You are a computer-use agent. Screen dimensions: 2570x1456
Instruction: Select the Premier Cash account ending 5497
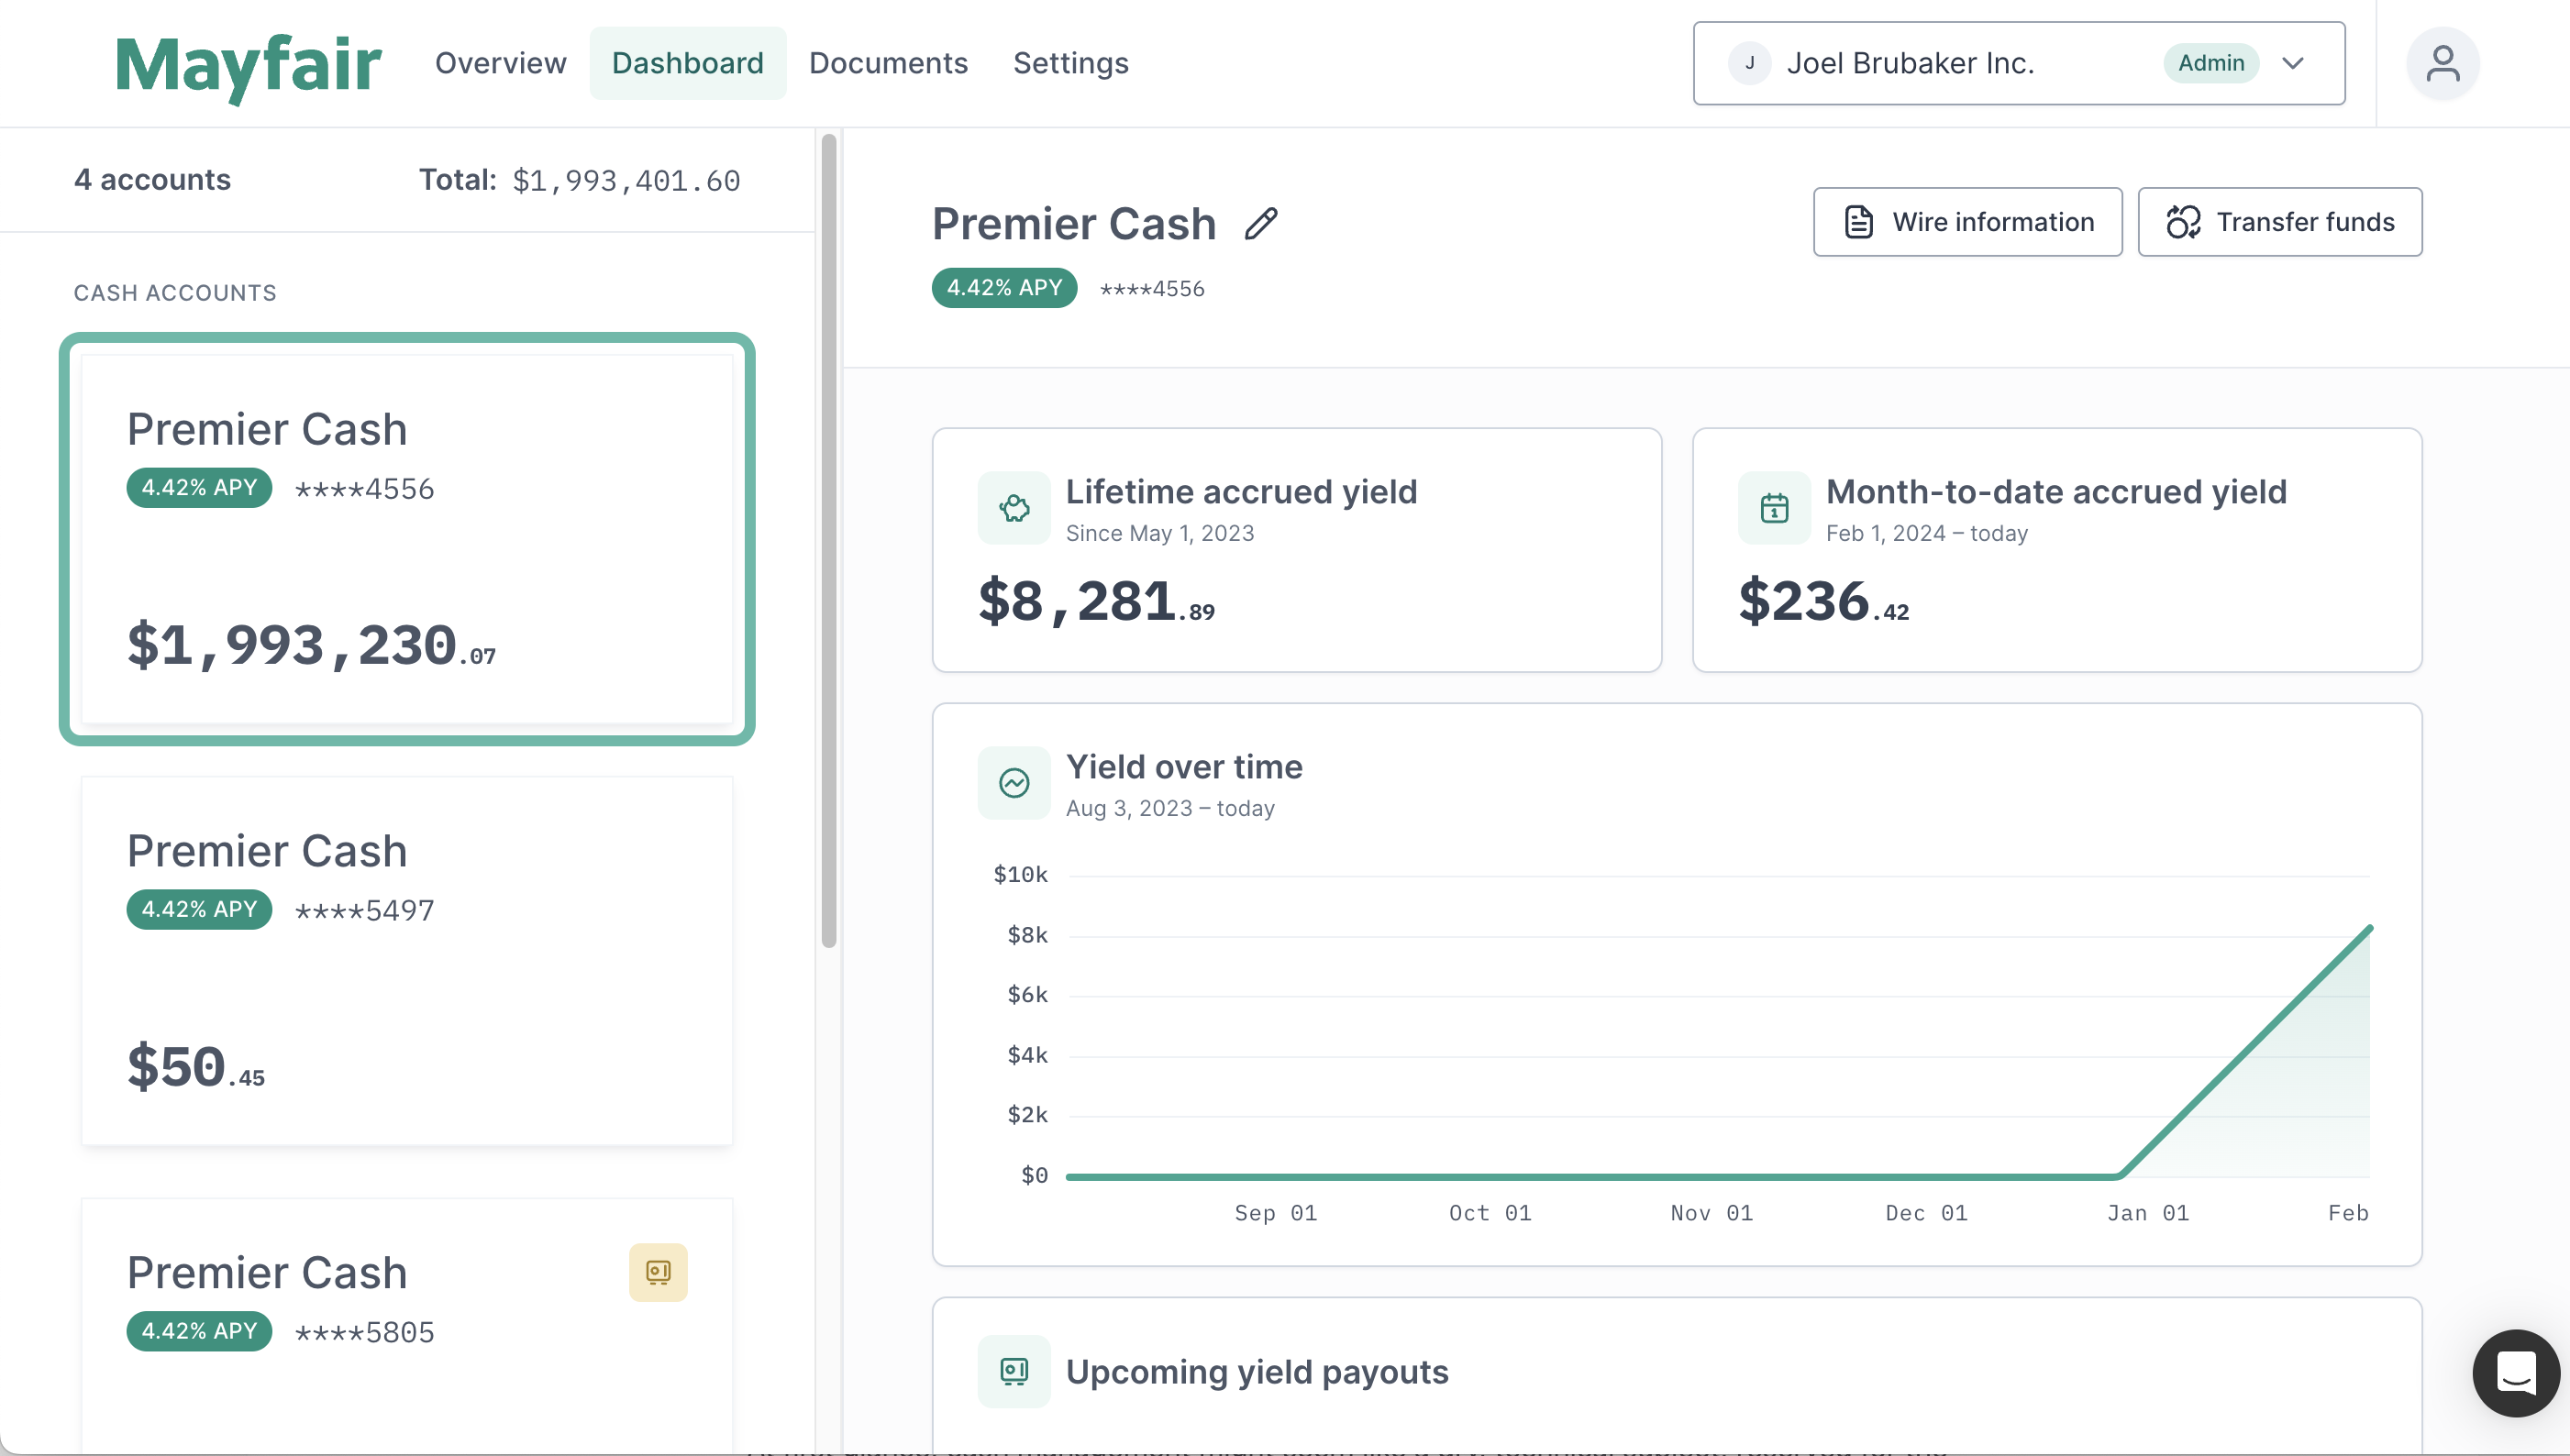tap(407, 961)
